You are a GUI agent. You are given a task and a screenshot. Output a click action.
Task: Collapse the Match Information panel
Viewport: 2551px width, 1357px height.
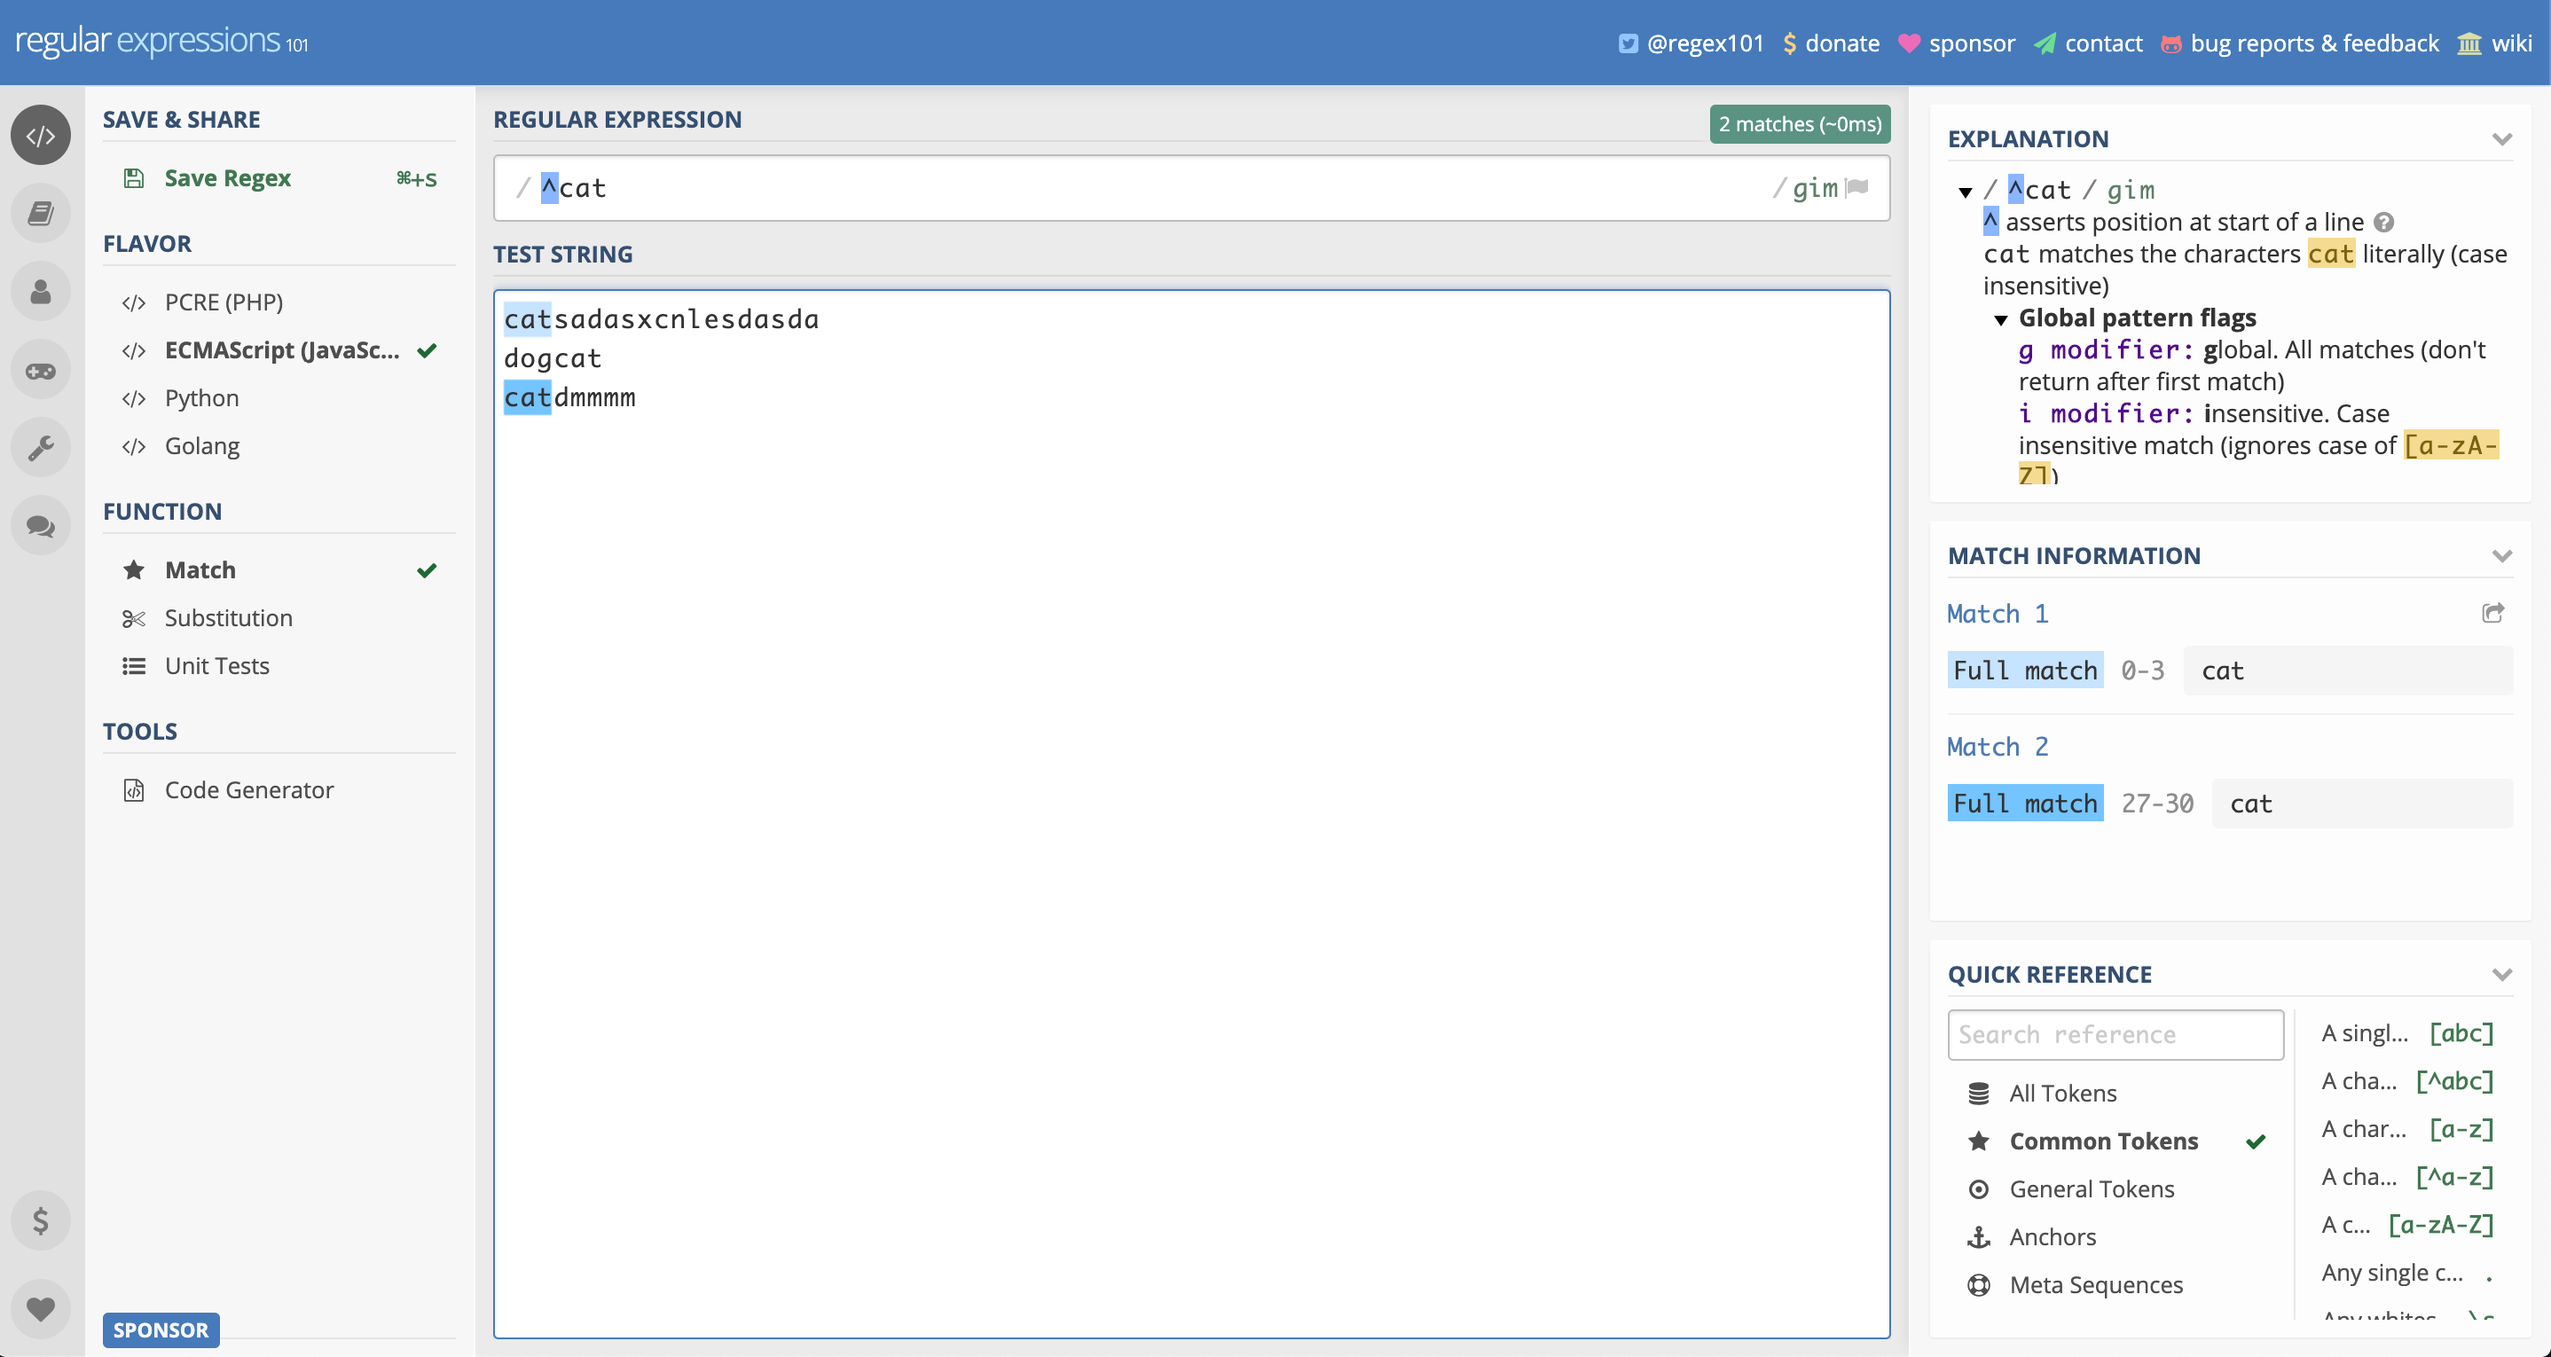pos(2502,557)
